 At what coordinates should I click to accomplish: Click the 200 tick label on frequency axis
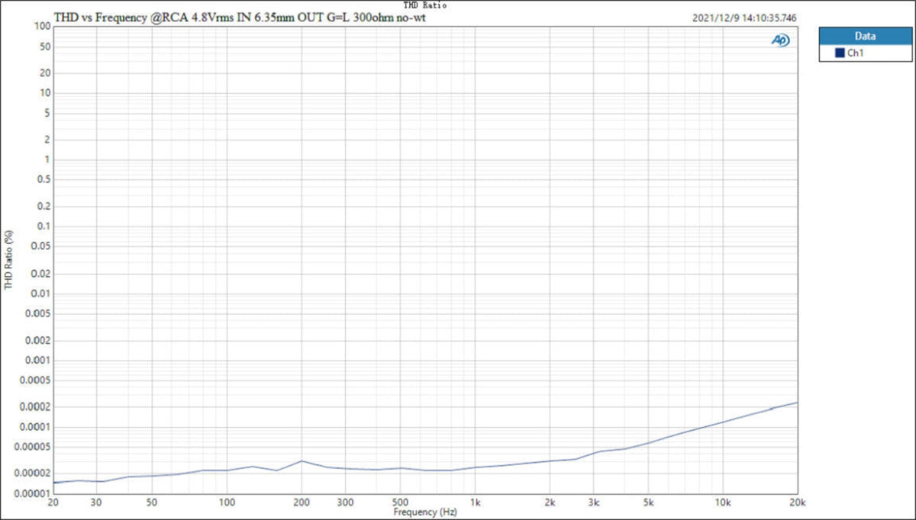302,503
